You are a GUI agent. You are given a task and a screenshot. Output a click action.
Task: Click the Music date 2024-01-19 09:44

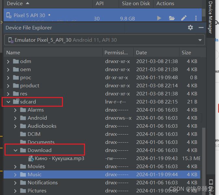157,175
